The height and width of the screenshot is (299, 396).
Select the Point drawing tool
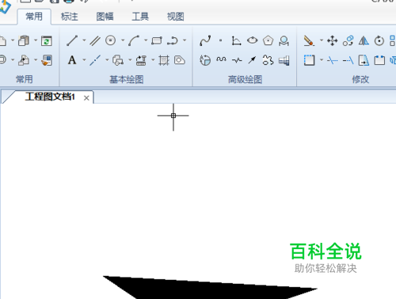(x=221, y=40)
